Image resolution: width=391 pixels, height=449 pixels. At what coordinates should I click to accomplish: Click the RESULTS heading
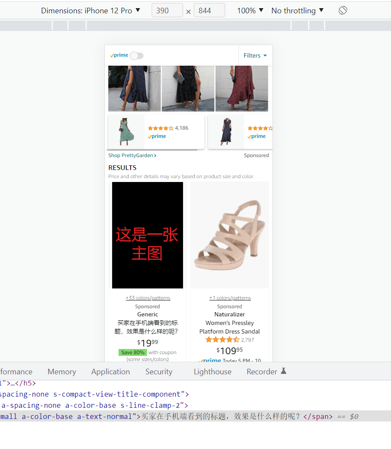point(122,168)
